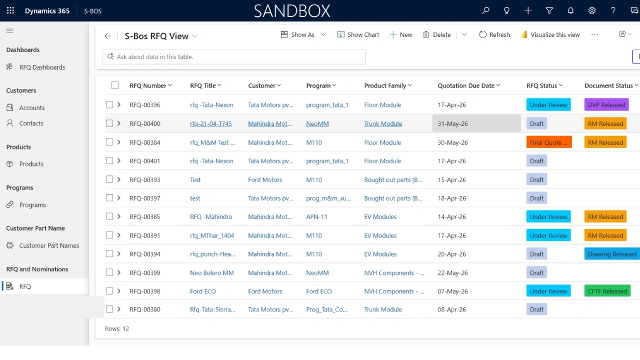Click the blue Drawing Released status badge
Screen dimensions: 640x360
[612, 254]
